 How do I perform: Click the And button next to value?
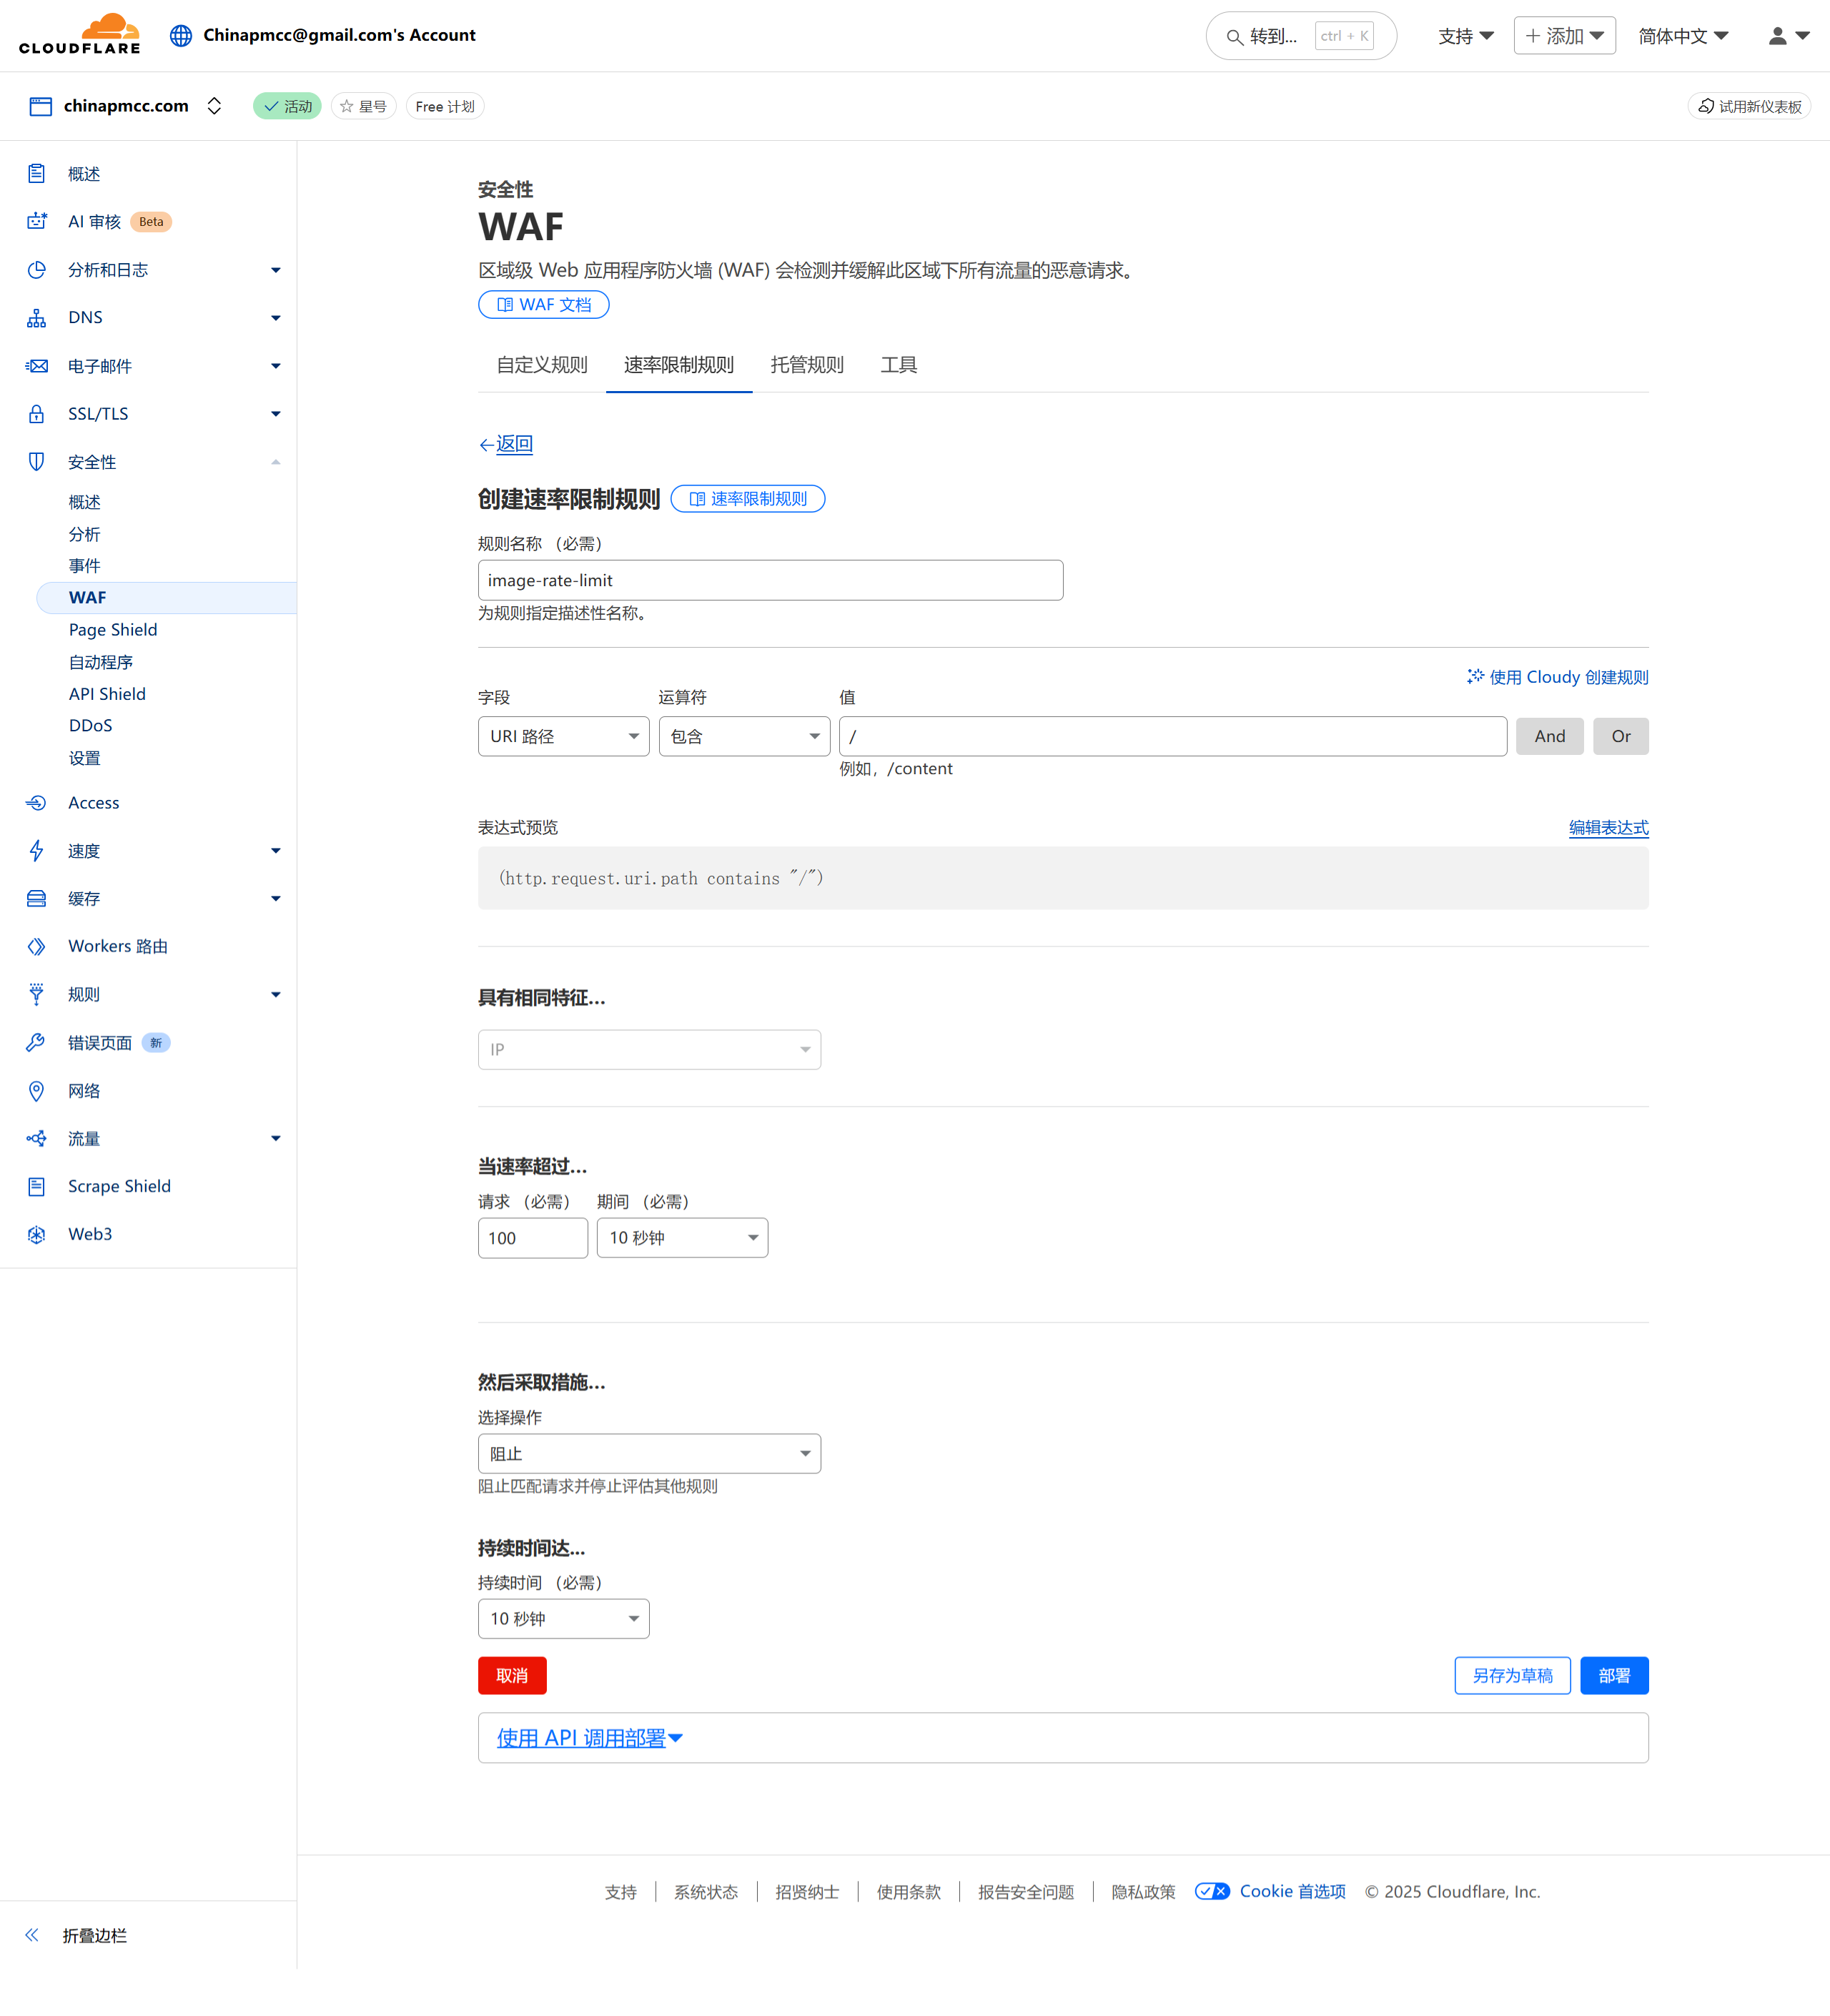[1549, 736]
